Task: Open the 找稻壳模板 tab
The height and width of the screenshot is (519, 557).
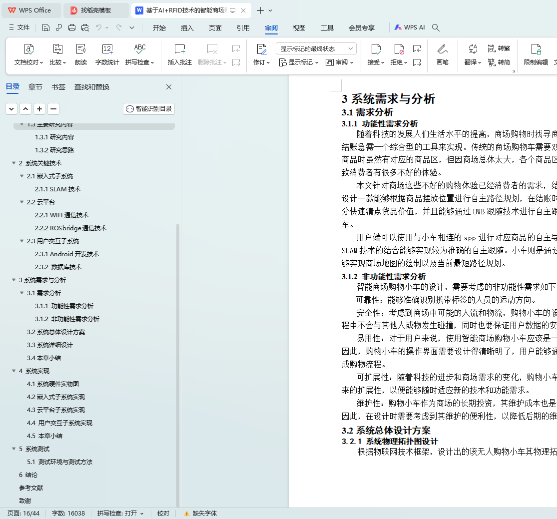Action: pyautogui.click(x=96, y=10)
